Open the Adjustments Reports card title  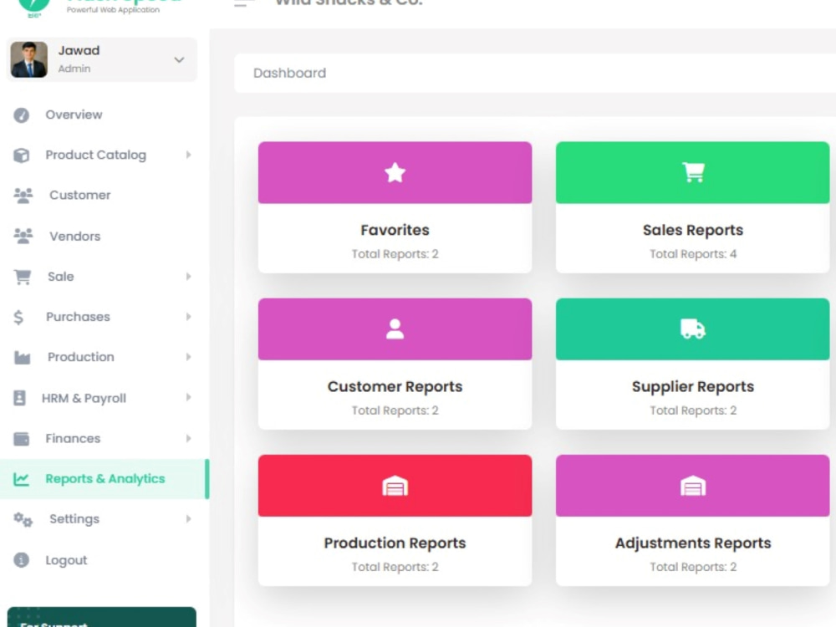[693, 543]
